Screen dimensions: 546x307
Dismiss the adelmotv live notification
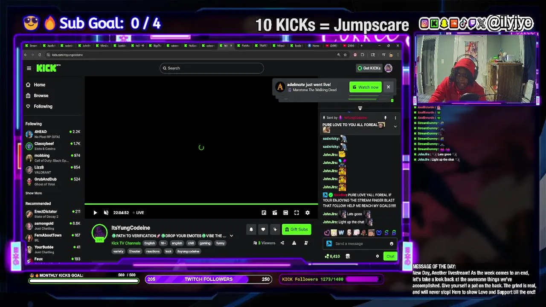[388, 87]
